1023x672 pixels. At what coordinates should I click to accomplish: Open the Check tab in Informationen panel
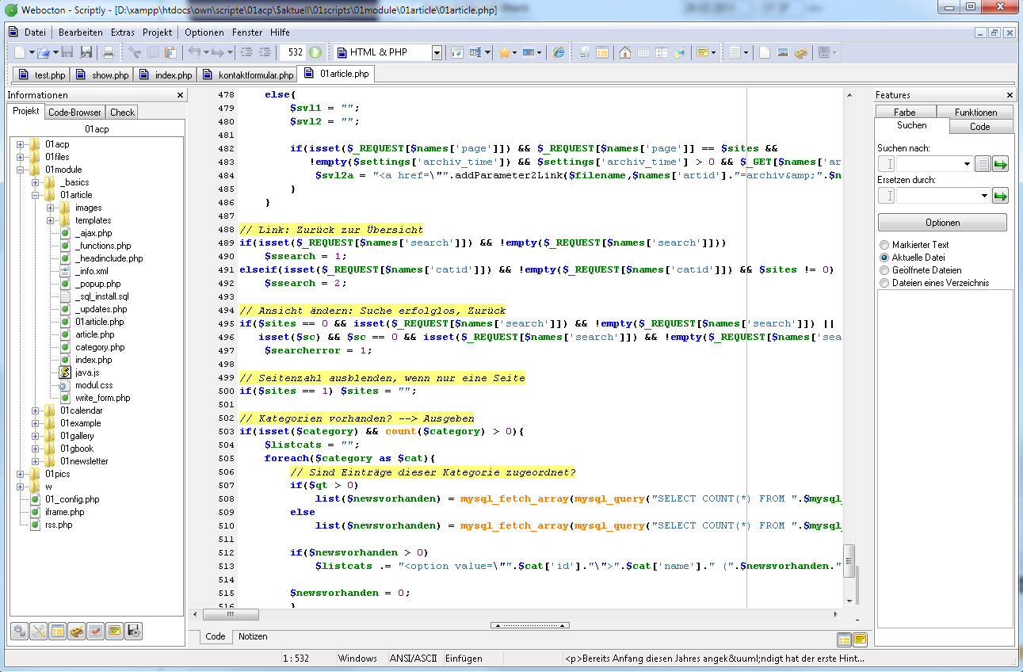coord(122,113)
